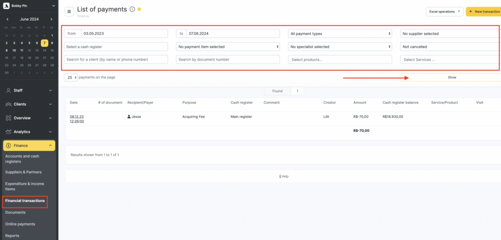
Task: Open the No supplier selected dropdown
Action: [x=450, y=33]
